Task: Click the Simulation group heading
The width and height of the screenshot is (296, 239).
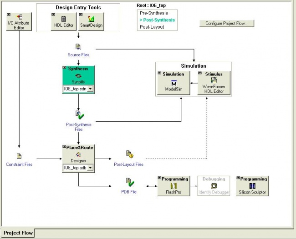Action: (x=194, y=66)
